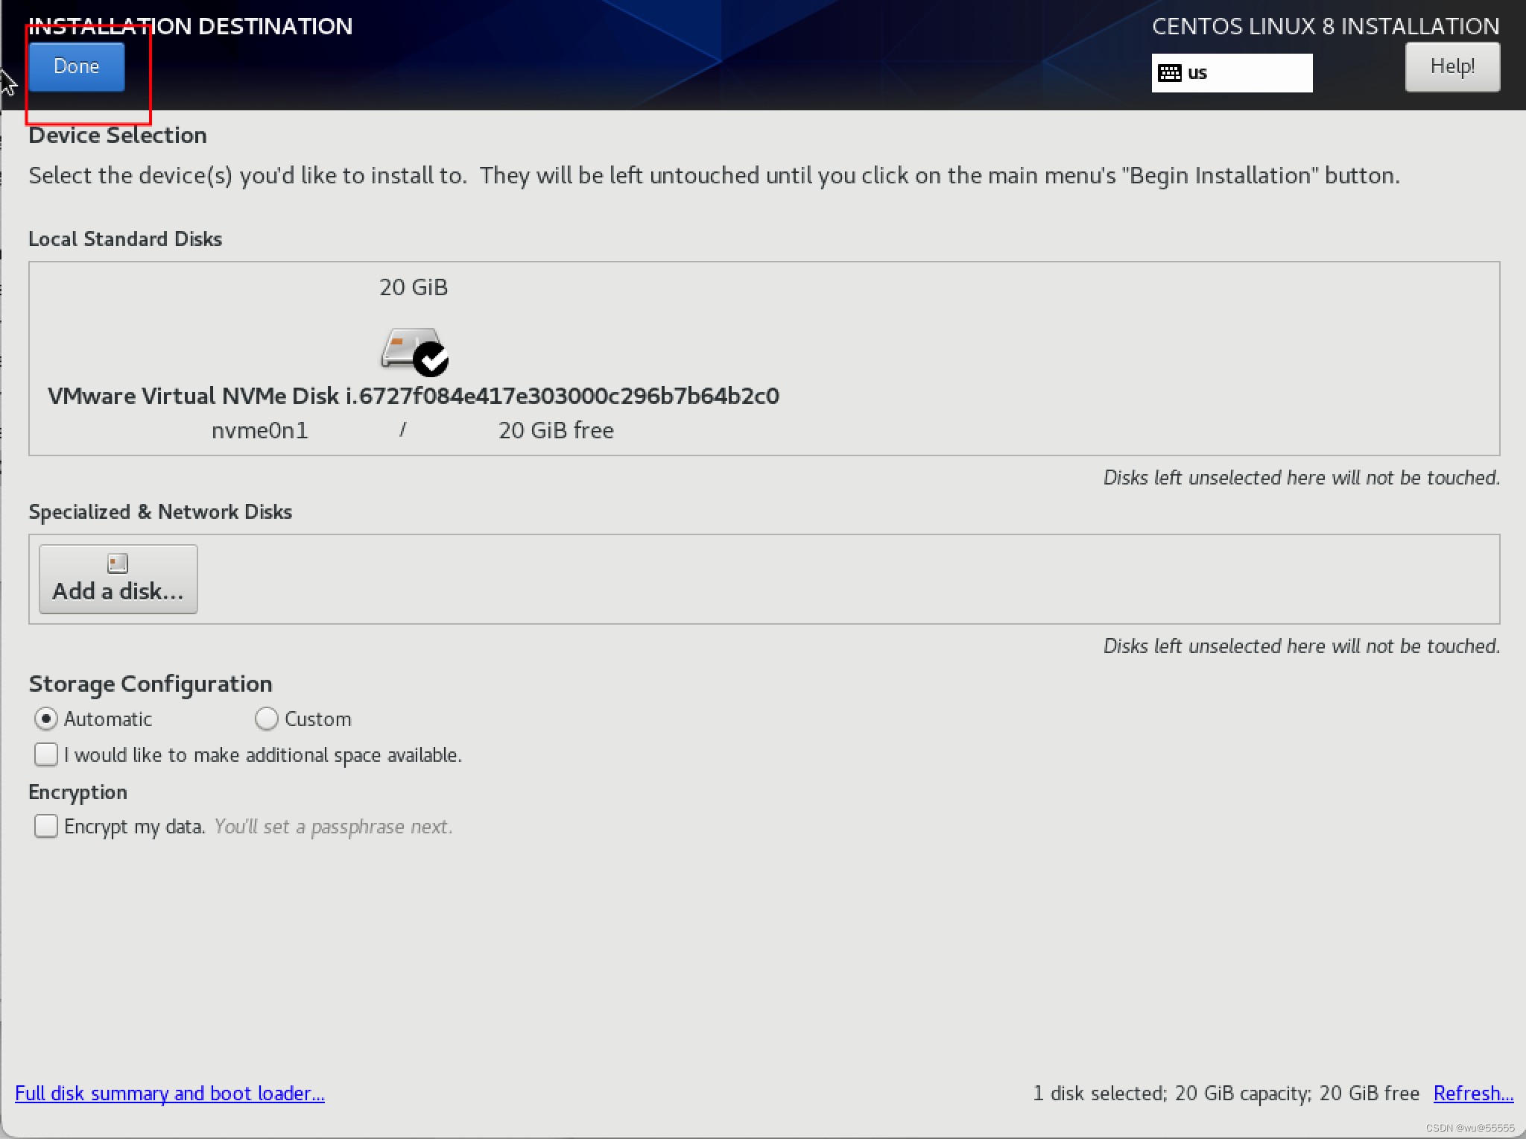Open the us keyboard layout indicator
This screenshot has height=1139, width=1526.
tap(1232, 73)
